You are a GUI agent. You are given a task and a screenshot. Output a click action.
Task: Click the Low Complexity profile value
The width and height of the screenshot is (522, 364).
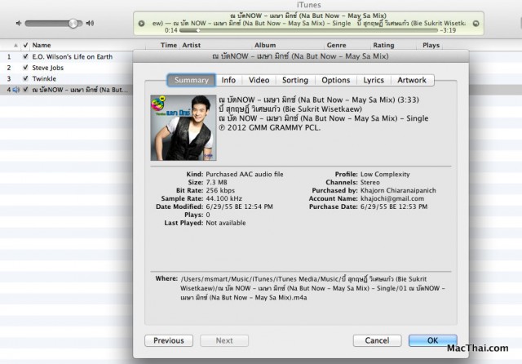click(385, 174)
